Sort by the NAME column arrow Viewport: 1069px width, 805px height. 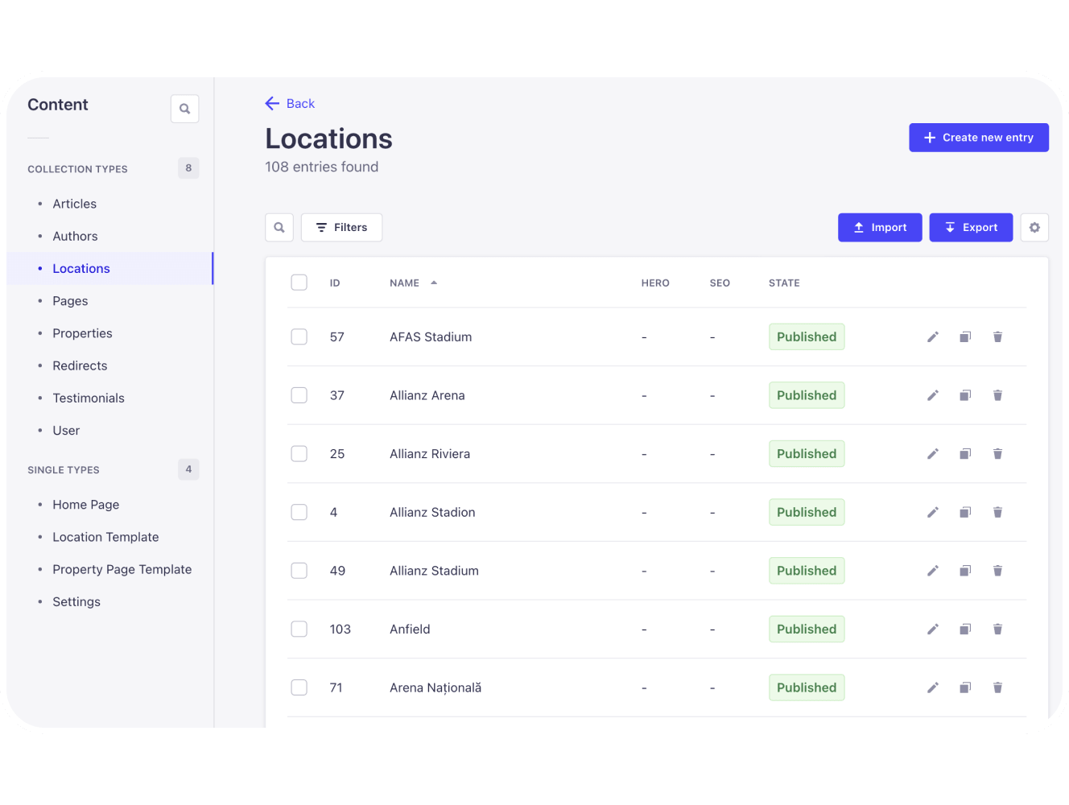click(x=434, y=283)
